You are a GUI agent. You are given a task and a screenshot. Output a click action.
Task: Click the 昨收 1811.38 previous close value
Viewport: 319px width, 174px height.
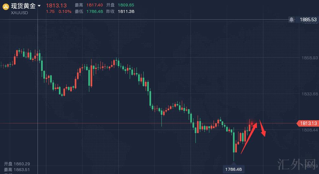126,11
